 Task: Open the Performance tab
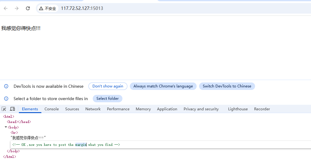(x=118, y=109)
